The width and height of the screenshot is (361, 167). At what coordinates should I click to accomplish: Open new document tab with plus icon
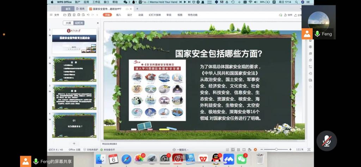click(x=137, y=9)
